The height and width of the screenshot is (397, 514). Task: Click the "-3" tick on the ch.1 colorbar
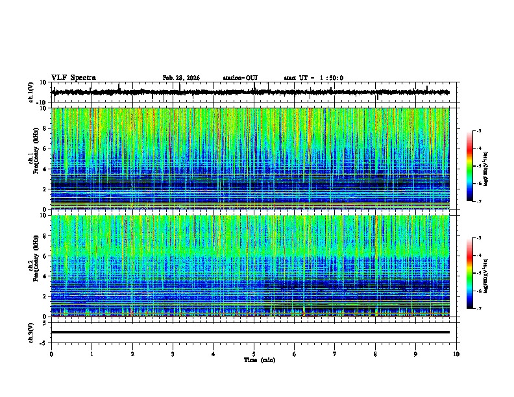pos(479,131)
